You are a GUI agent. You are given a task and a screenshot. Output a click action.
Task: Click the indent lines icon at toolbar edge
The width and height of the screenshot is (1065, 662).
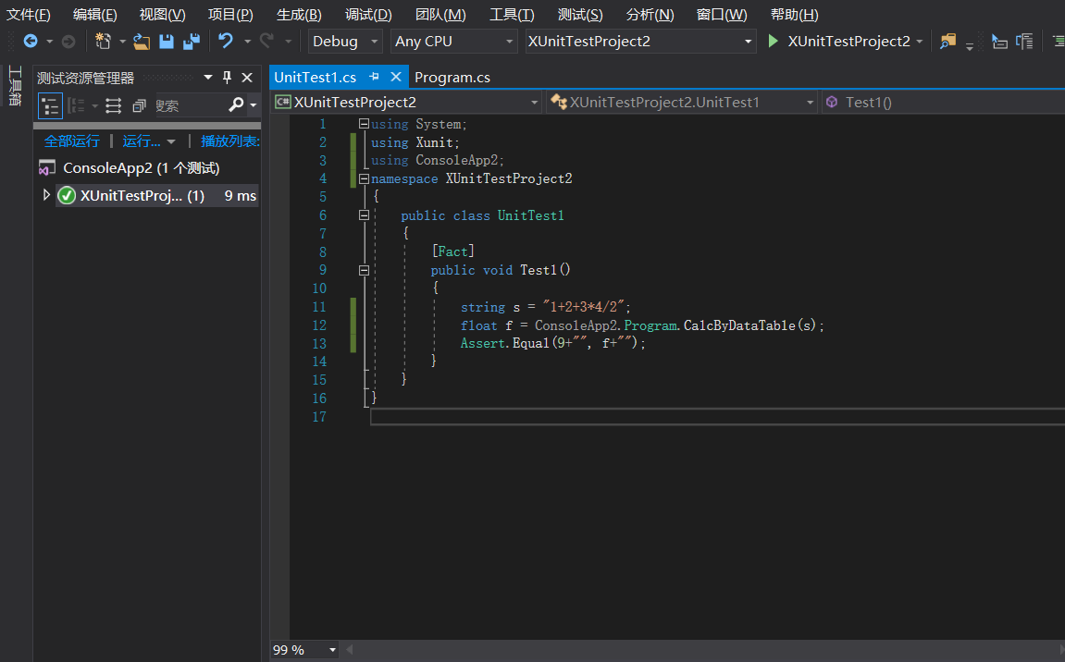tap(1059, 42)
